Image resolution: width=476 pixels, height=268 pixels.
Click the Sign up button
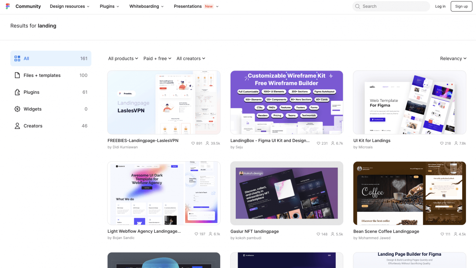click(461, 6)
